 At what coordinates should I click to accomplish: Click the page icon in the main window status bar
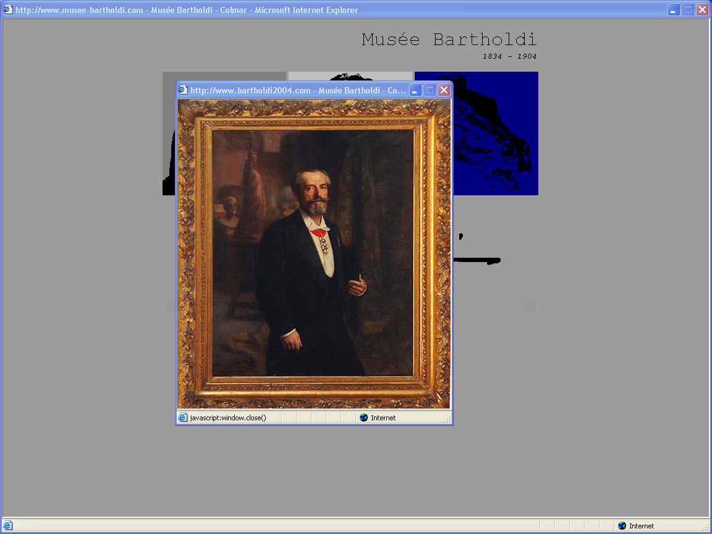(8, 526)
